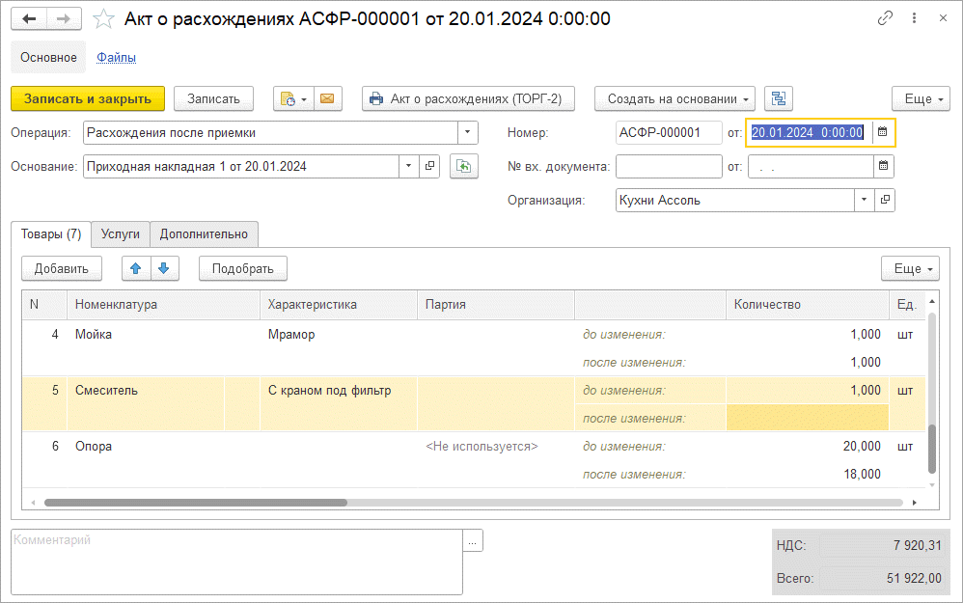Click into the Комментарий text field
The width and height of the screenshot is (963, 603).
pos(236,562)
